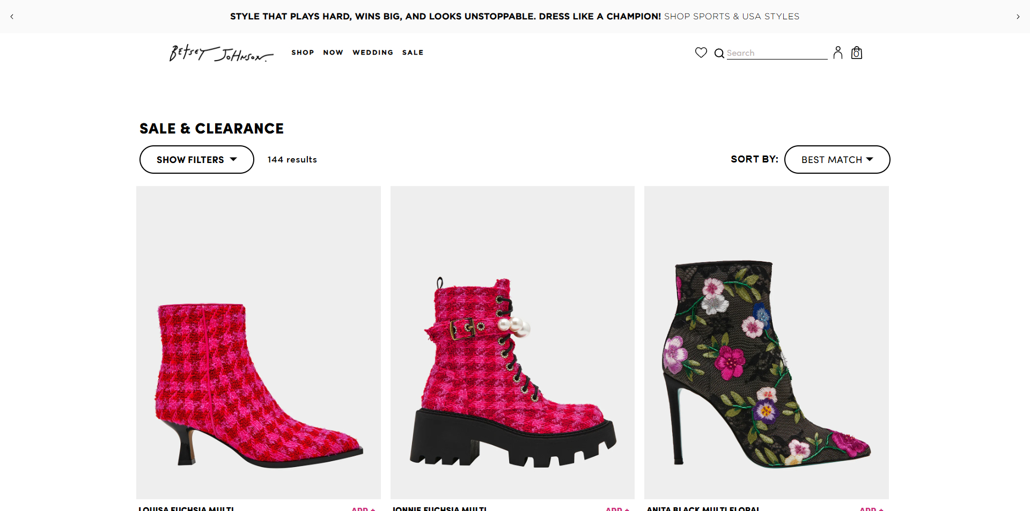Viewport: 1030px width, 511px height.
Task: Open the account sign-in icon
Action: pos(838,53)
